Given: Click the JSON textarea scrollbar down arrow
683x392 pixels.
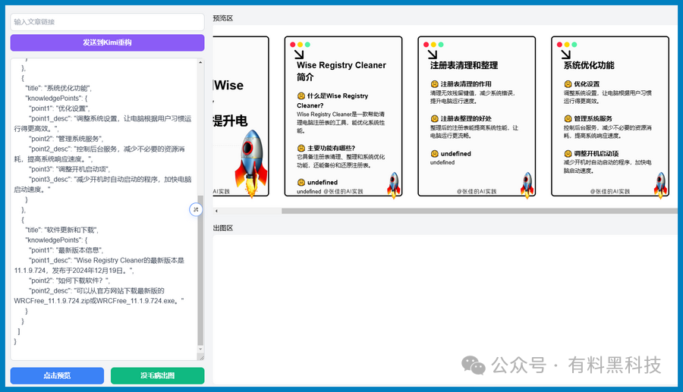Looking at the screenshot, I should 200,349.
